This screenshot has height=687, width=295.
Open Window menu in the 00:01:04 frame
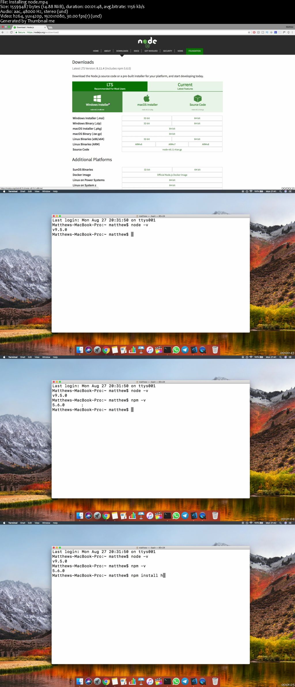click(46, 357)
